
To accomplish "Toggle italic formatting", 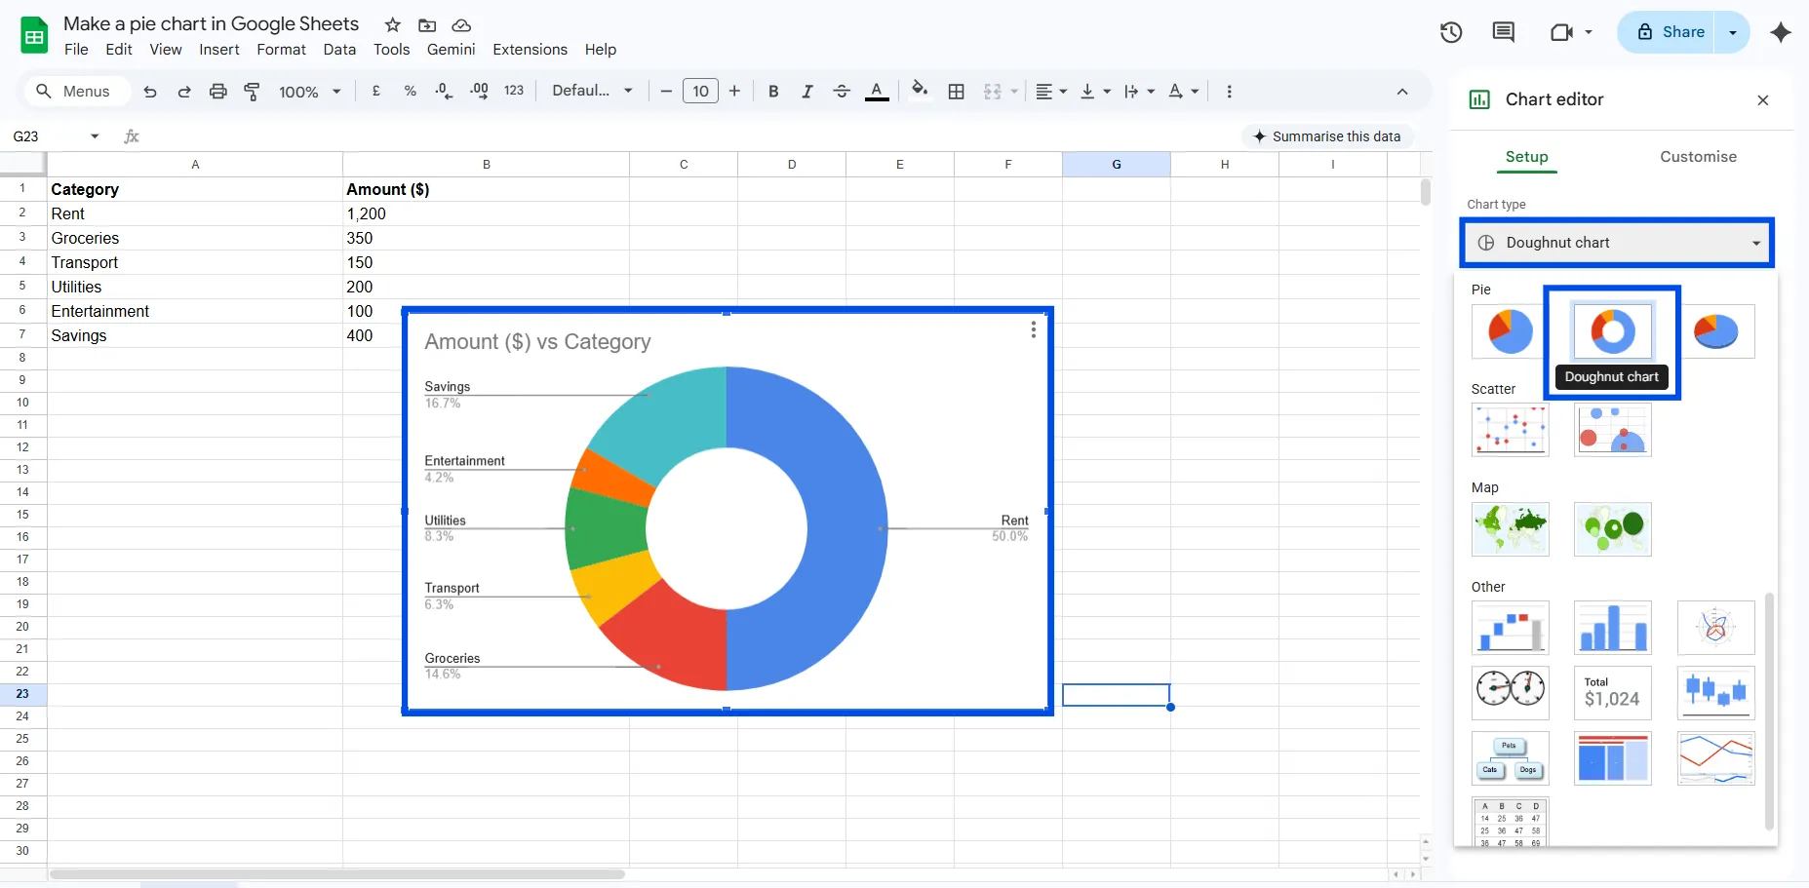I will [806, 91].
